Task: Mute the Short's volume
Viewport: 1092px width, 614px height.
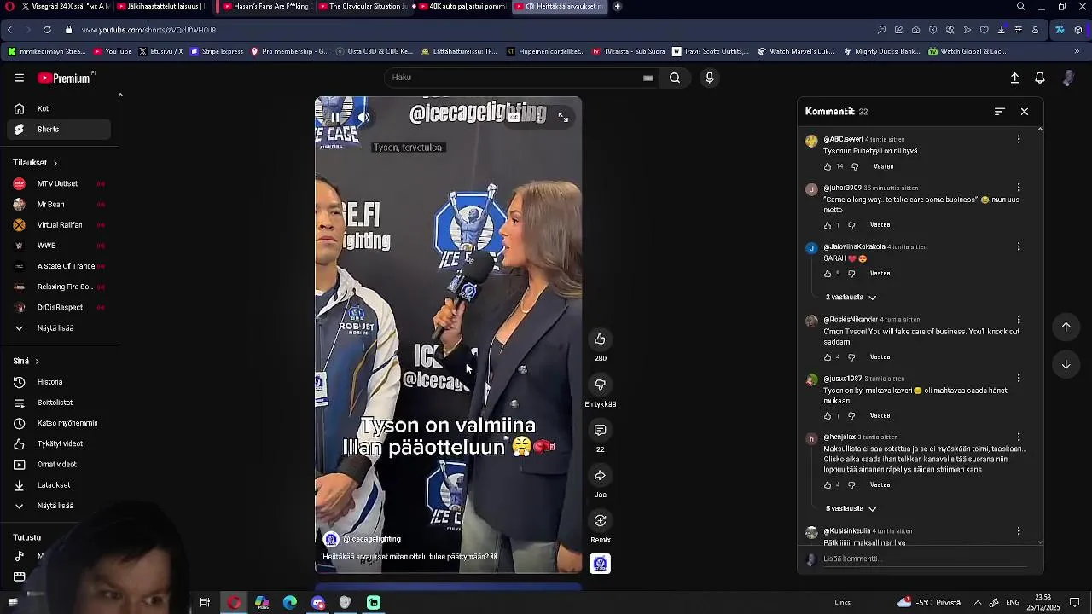Action: (363, 118)
